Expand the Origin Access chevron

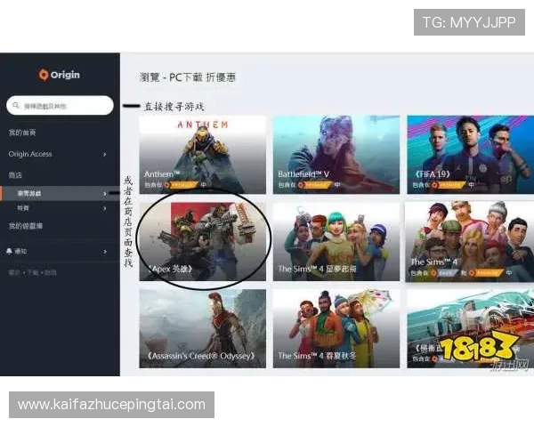[104, 154]
